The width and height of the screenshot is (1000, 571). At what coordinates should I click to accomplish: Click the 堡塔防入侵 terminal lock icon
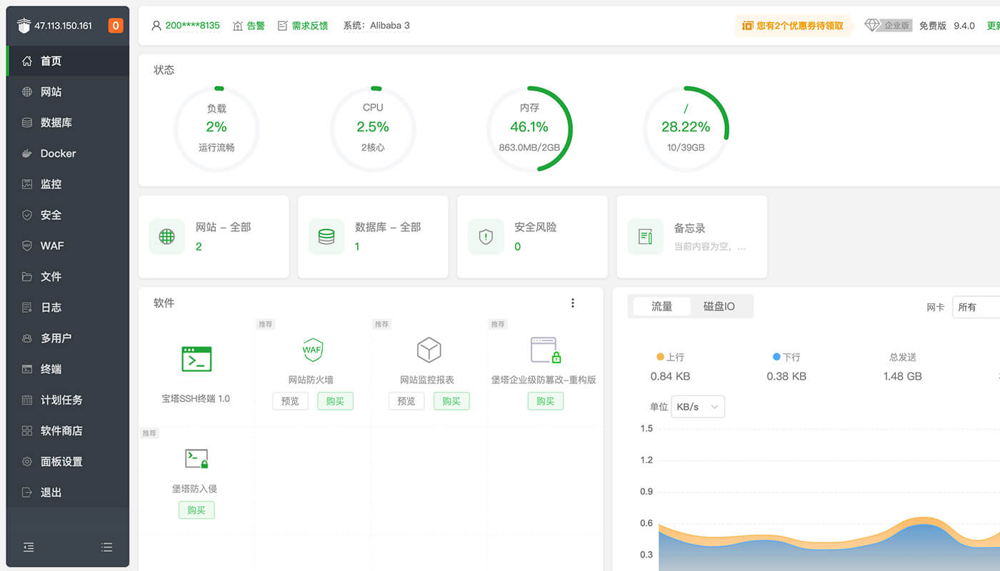pyautogui.click(x=196, y=458)
